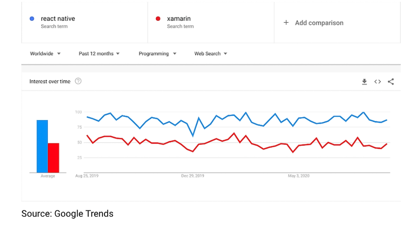Click the Source: Google Trends text
The height and width of the screenshot is (231, 417).
[x=67, y=213]
